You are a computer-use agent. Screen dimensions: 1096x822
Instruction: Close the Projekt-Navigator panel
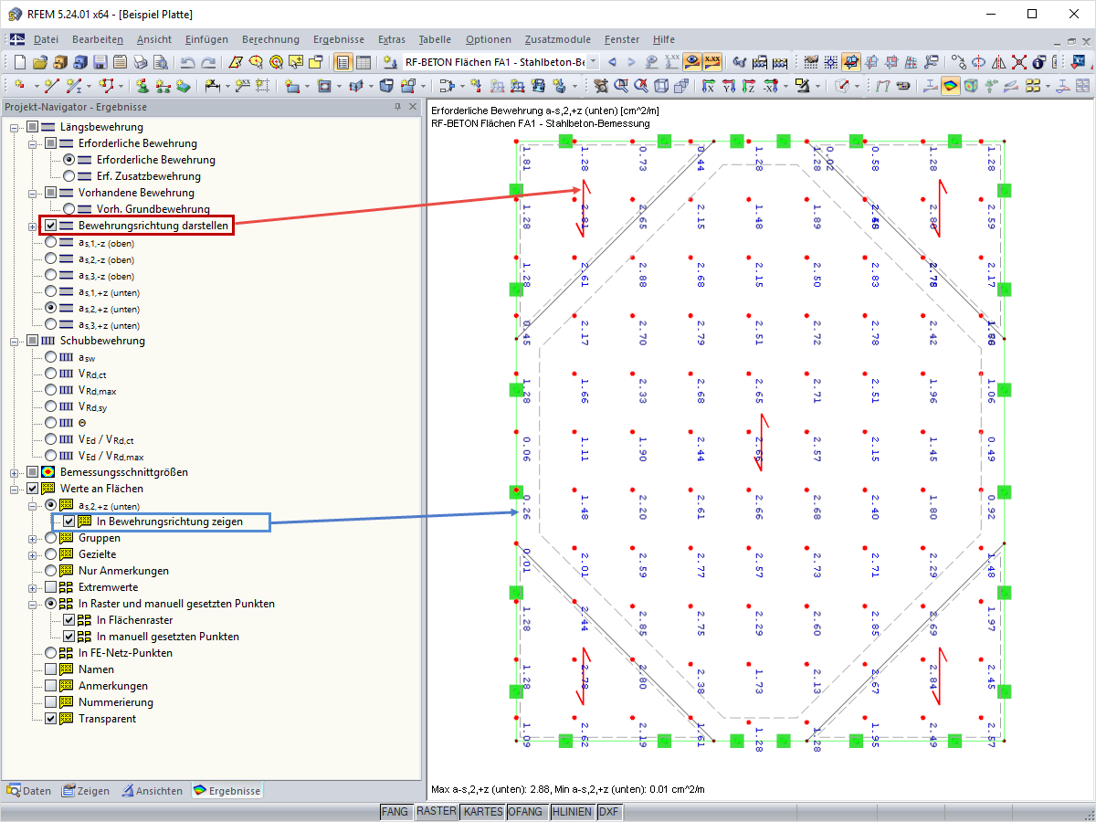[412, 107]
